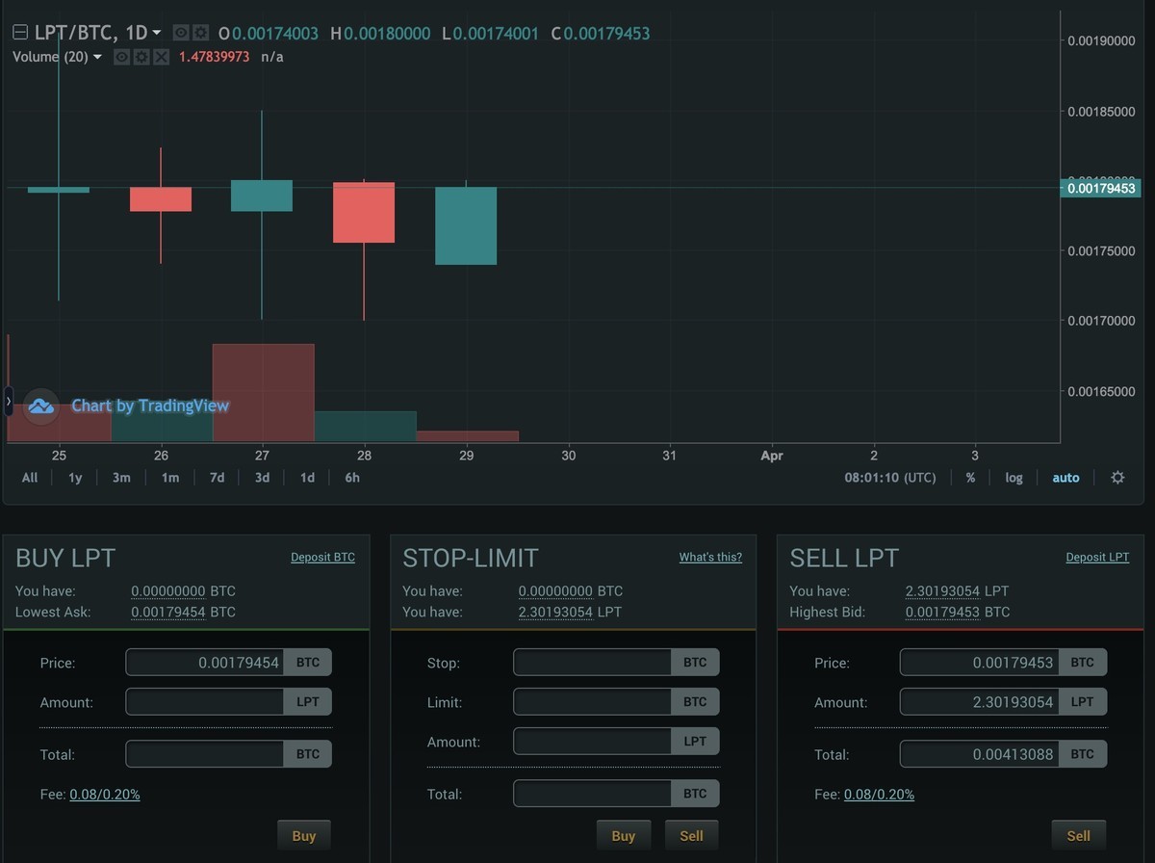This screenshot has height=863, width=1155.
Task: Remove the Volume indicator with X icon
Action: click(x=160, y=57)
